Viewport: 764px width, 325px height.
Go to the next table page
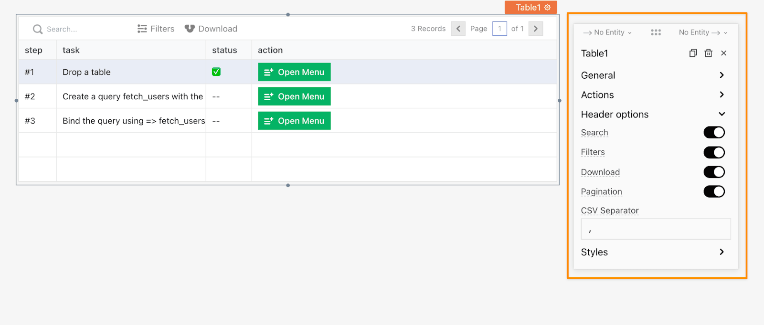pyautogui.click(x=535, y=29)
